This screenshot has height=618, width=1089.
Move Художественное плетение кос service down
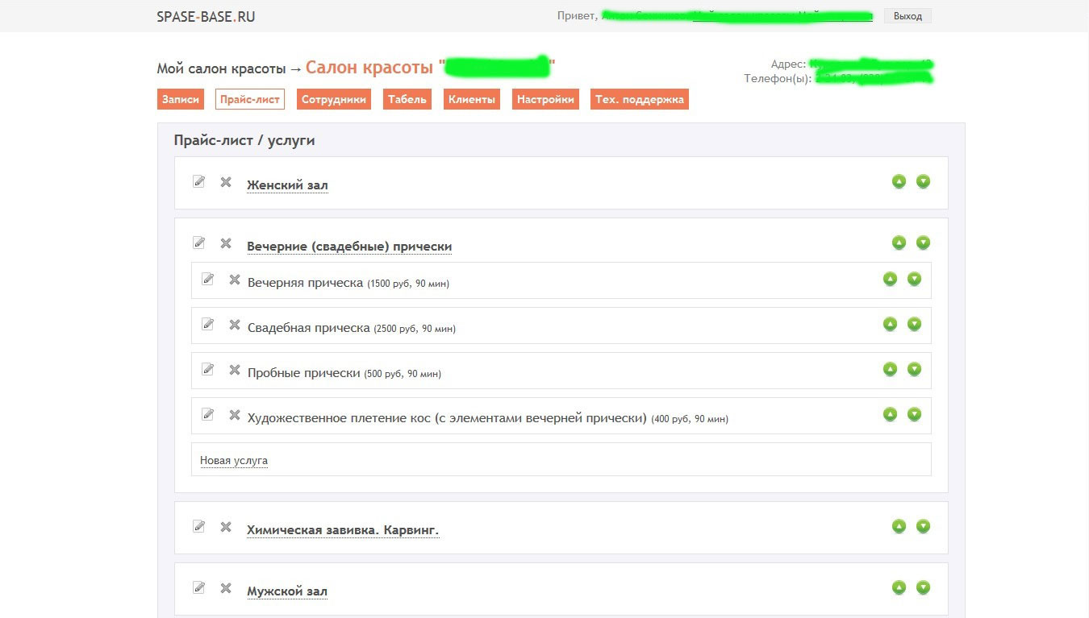pos(915,414)
